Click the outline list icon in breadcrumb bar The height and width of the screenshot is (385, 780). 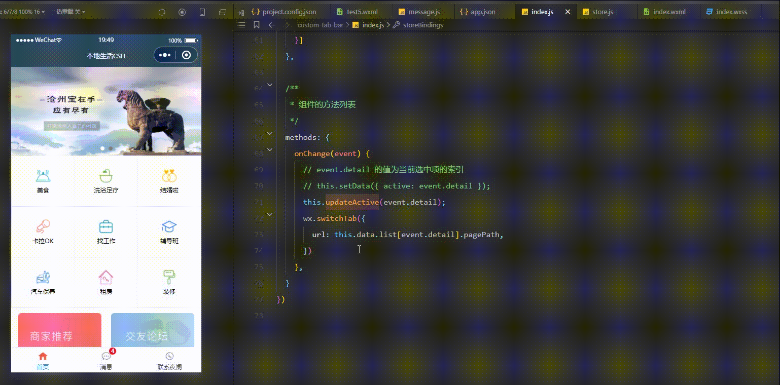tap(241, 25)
